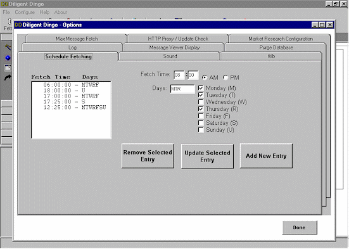Click the black curved arrow sidebar icon
Viewport: 349px width, 249px height.
[x=8, y=78]
